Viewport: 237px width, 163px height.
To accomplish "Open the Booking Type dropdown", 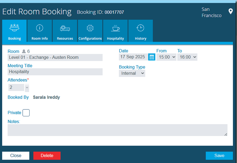I will click(x=132, y=73).
